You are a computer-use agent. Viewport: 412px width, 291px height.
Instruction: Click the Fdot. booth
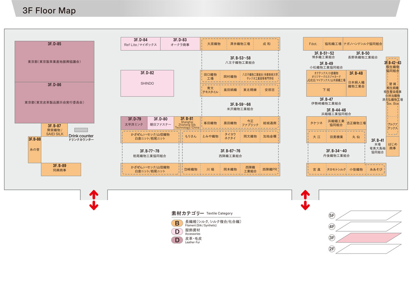(x=313, y=44)
